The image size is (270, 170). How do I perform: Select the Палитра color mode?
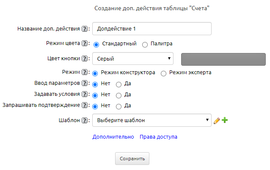click(145, 44)
